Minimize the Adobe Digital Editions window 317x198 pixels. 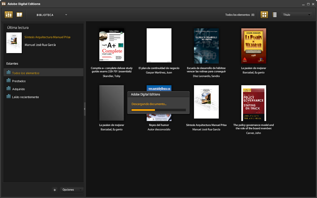coord(303,4)
